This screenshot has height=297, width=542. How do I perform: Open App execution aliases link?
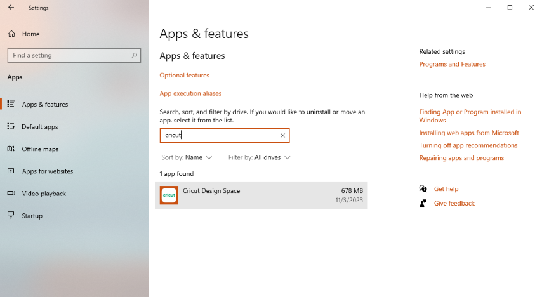tap(190, 93)
